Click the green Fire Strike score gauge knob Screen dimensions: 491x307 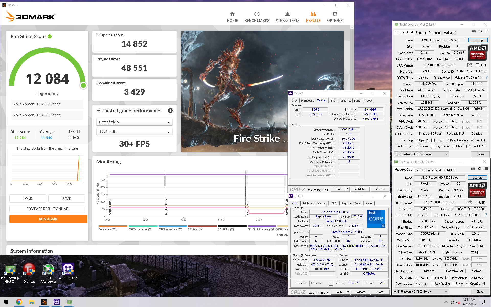point(83,85)
